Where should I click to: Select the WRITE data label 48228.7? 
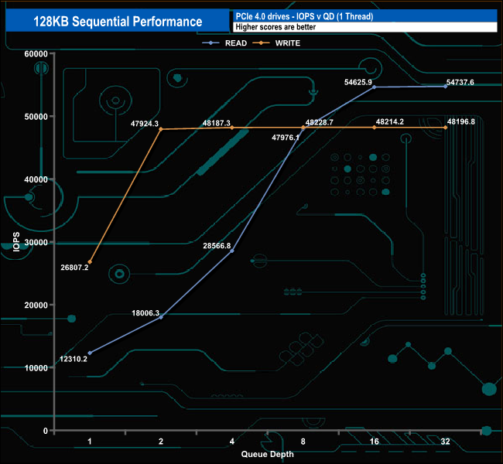(x=319, y=122)
